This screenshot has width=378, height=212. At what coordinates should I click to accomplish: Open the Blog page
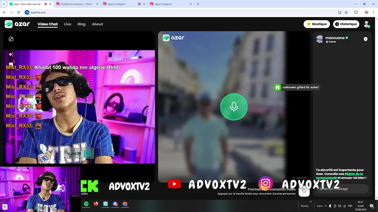(82, 24)
